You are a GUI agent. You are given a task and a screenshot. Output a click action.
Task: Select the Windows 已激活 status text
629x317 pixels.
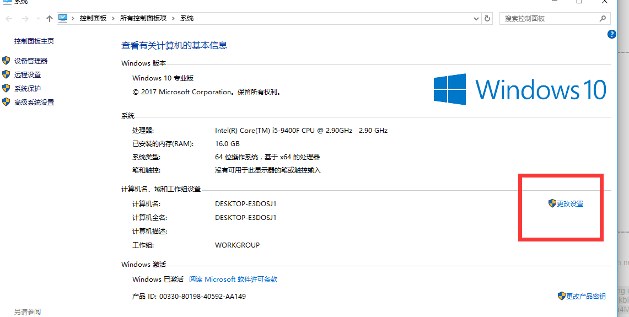click(x=158, y=280)
